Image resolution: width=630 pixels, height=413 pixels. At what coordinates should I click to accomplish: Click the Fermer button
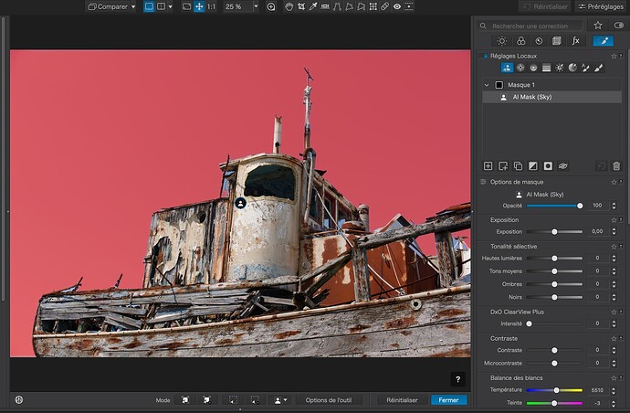(448, 400)
